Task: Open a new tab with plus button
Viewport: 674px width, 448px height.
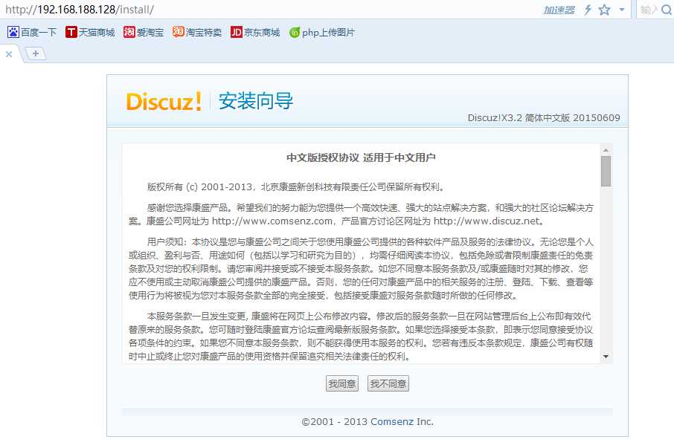Action: point(36,53)
